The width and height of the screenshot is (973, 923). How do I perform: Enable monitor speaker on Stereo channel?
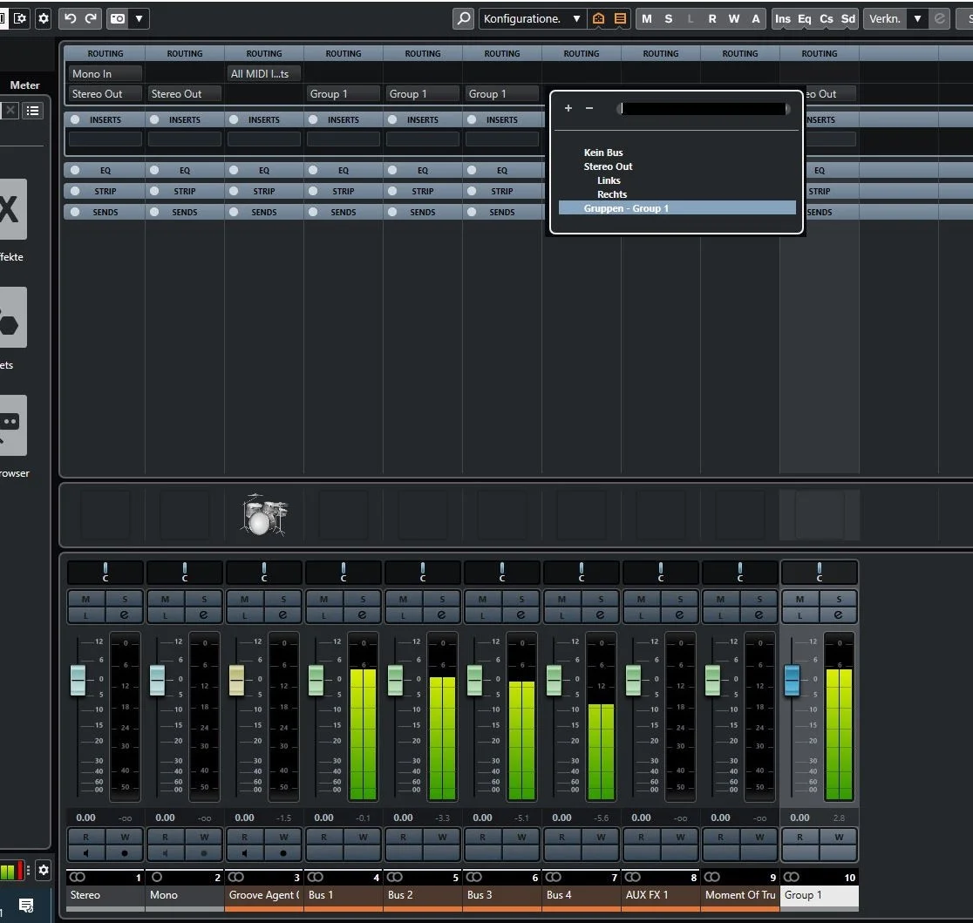[x=85, y=853]
